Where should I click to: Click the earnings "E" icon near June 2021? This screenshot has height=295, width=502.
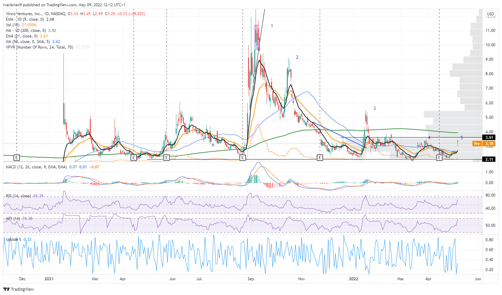(x=167, y=158)
